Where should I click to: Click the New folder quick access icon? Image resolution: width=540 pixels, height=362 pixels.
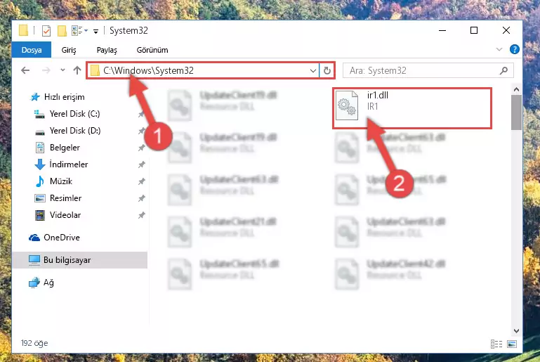click(x=62, y=31)
